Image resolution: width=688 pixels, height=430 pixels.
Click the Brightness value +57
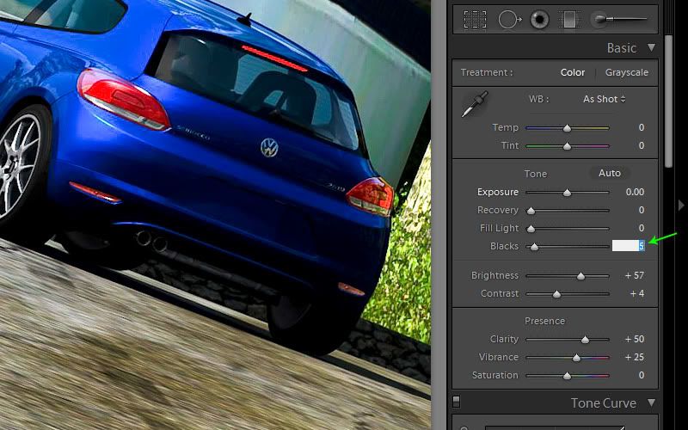point(635,275)
